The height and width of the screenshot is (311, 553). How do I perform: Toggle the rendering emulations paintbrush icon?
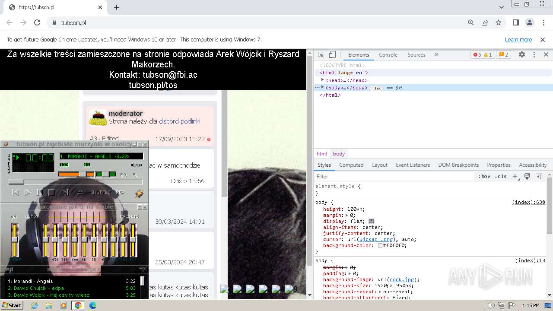pyautogui.click(x=527, y=176)
